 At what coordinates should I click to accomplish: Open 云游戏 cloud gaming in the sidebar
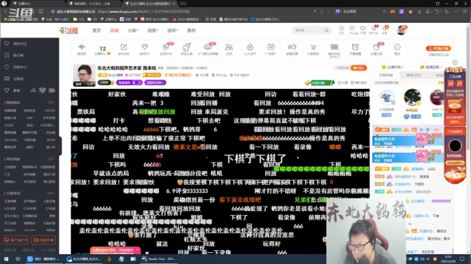click(x=18, y=78)
